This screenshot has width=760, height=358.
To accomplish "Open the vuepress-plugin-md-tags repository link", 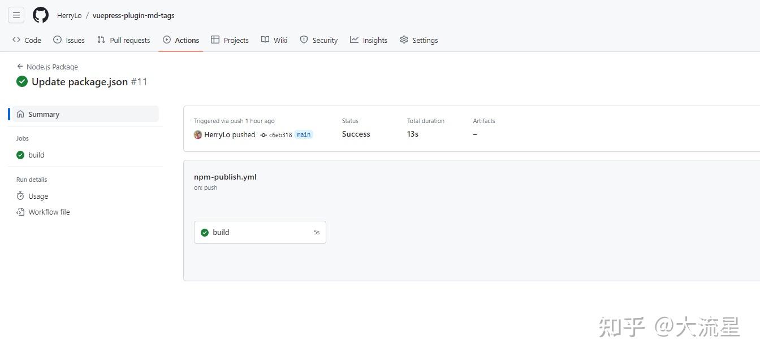I will pos(133,15).
